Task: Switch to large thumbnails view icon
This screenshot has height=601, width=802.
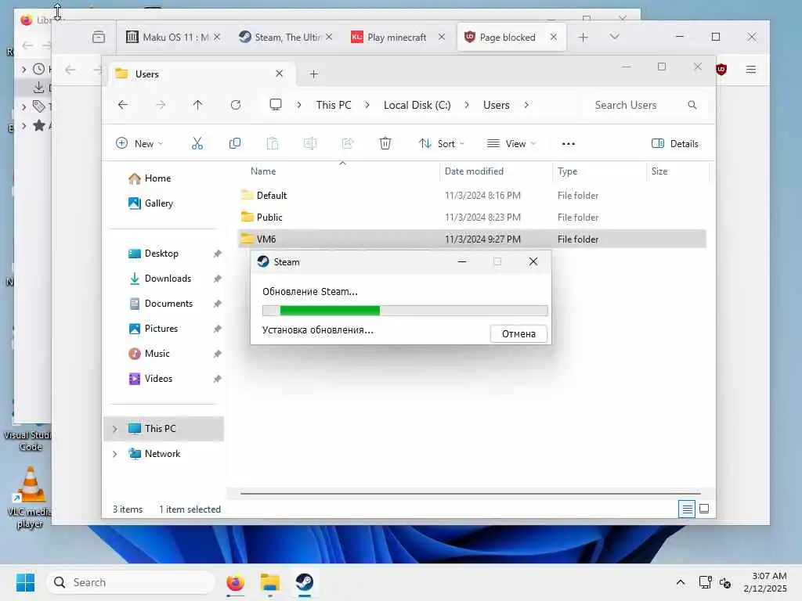Action: pos(704,509)
